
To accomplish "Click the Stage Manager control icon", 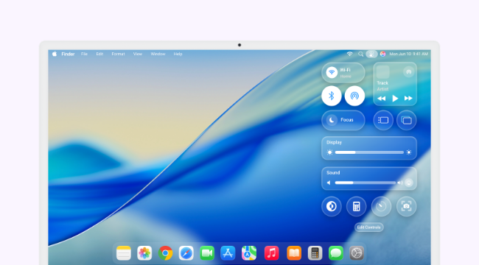I will coord(383,120).
